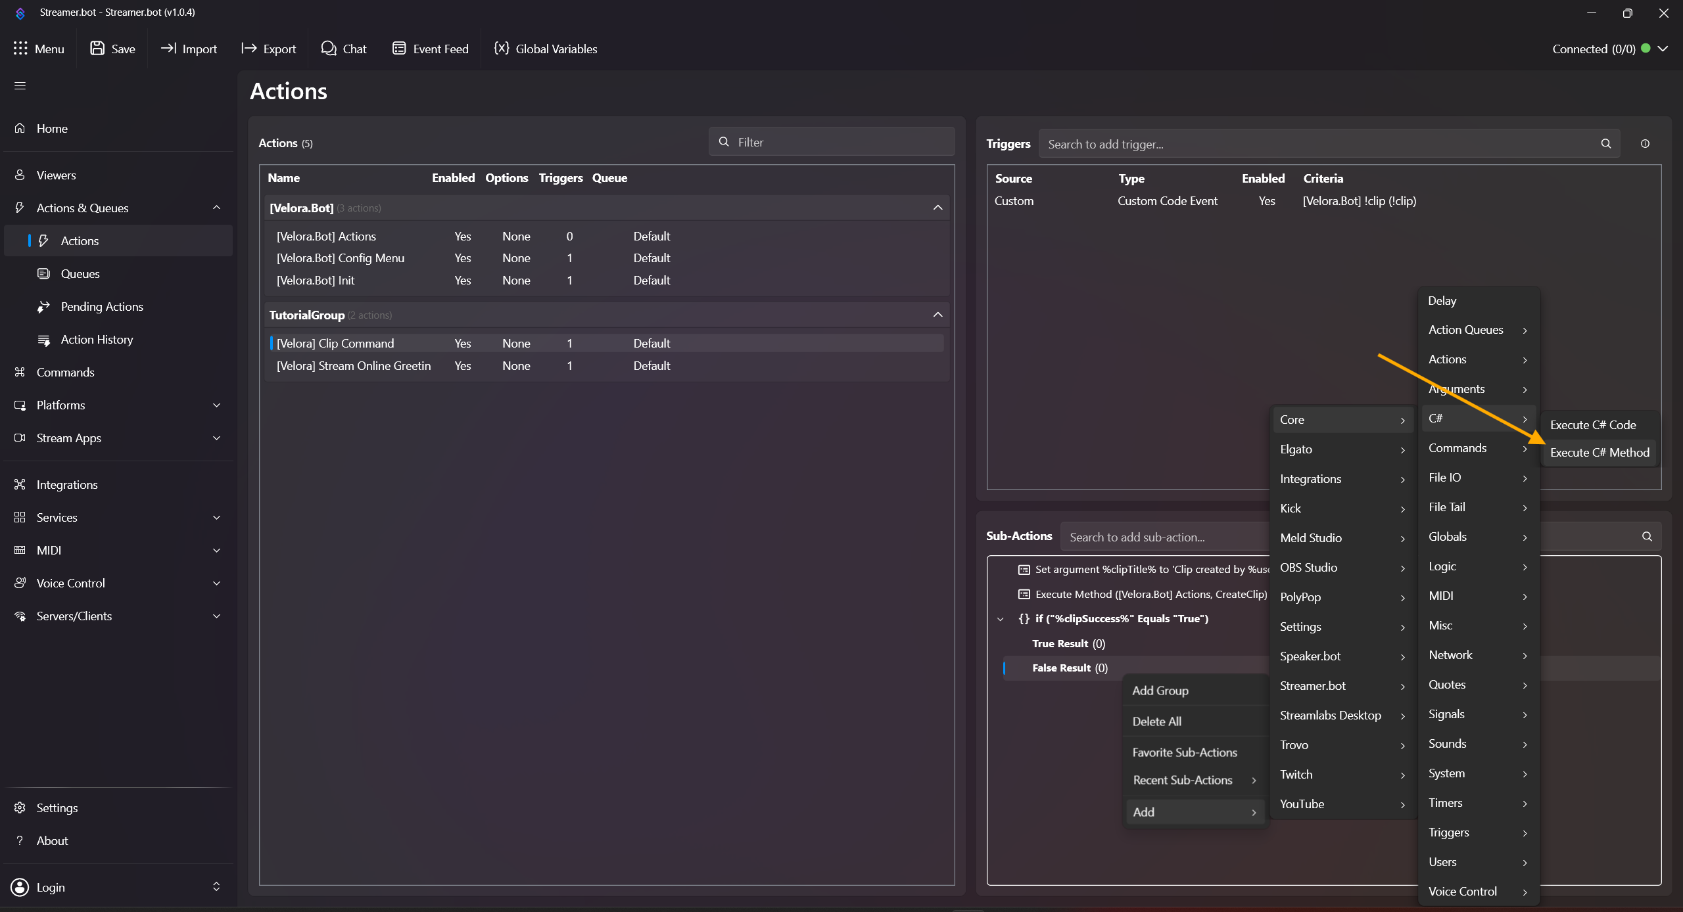Open the connection status dropdown arrow
Viewport: 1683px width, 912px height.
pyautogui.click(x=1663, y=49)
